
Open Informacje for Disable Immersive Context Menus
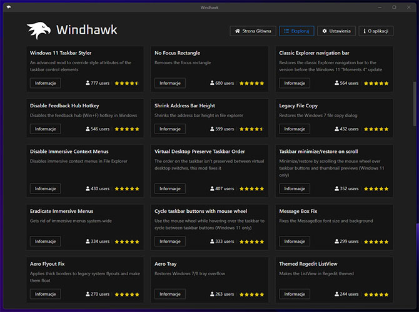click(x=46, y=188)
